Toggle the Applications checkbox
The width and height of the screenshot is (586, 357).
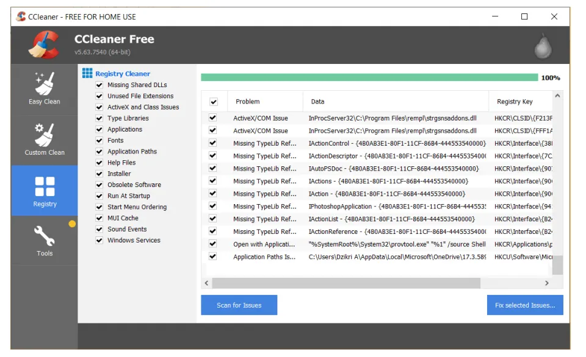(x=99, y=129)
